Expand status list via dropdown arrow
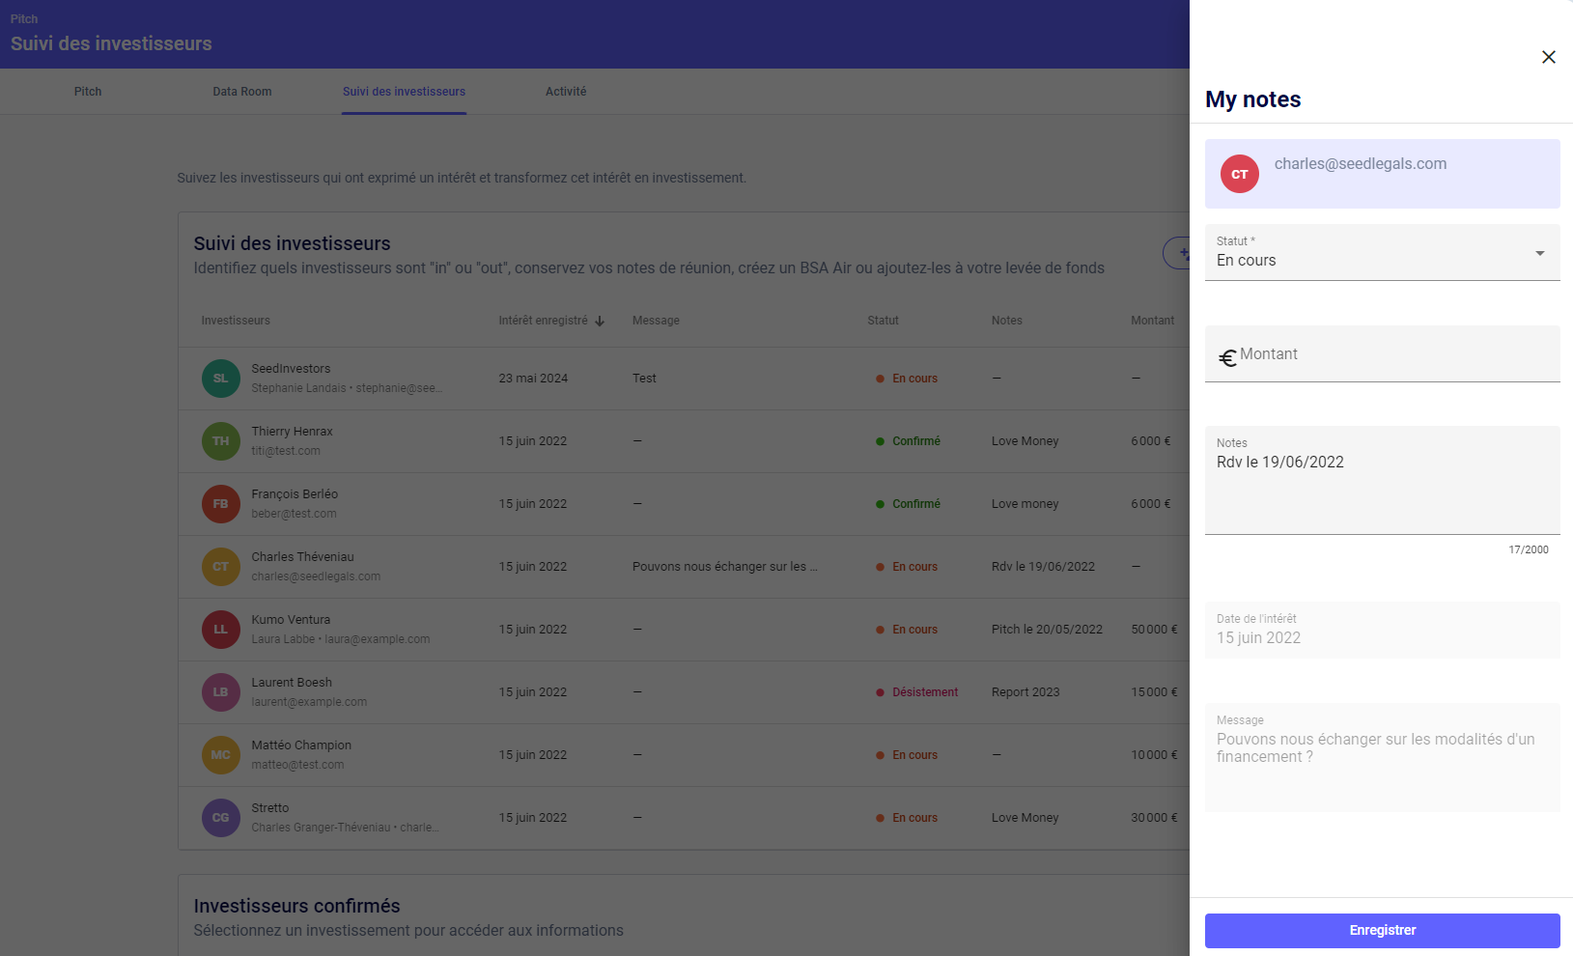The height and width of the screenshot is (956, 1573). coord(1539,253)
